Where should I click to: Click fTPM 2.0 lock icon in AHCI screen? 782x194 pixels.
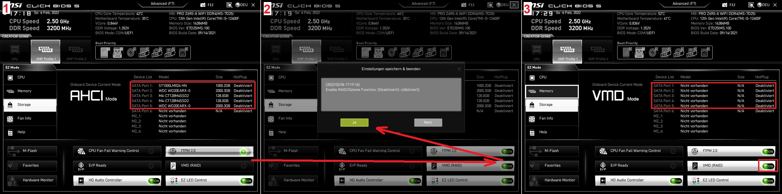pyautogui.click(x=173, y=151)
